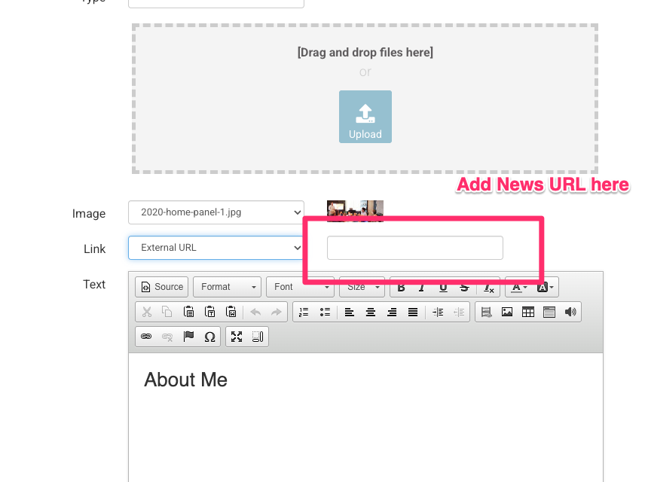Image resolution: width=645 pixels, height=482 pixels.
Task: Click the External URL input field
Action: [414, 248]
